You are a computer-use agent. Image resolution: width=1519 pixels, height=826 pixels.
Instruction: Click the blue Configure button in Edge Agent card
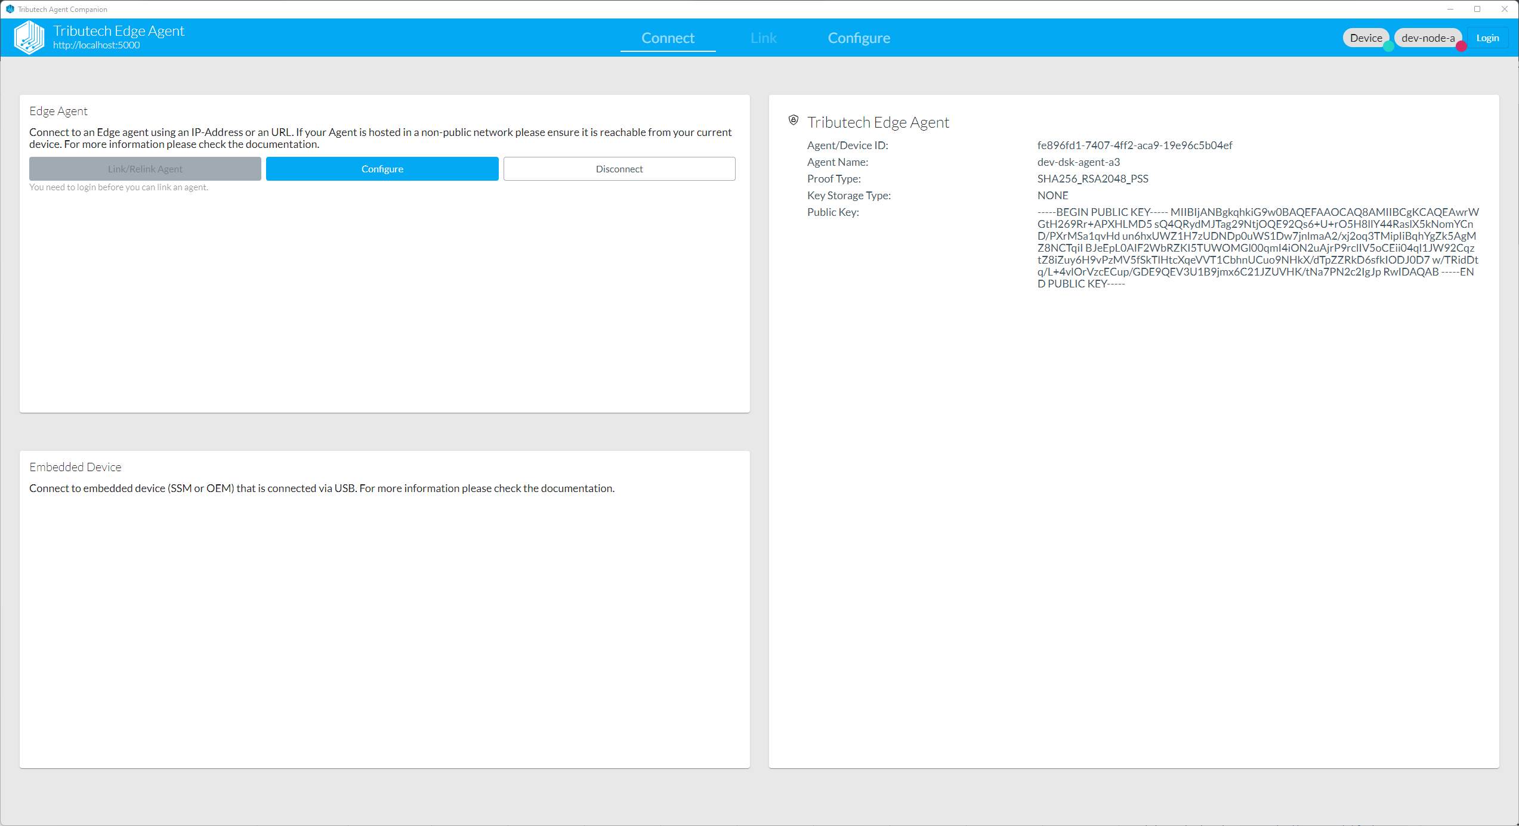(x=382, y=169)
